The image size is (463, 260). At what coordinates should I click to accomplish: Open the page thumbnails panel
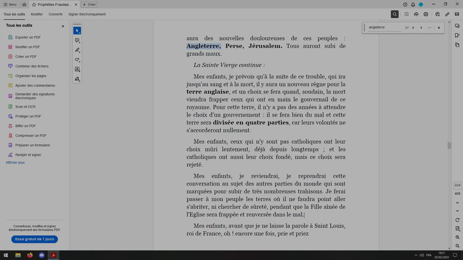[457, 45]
